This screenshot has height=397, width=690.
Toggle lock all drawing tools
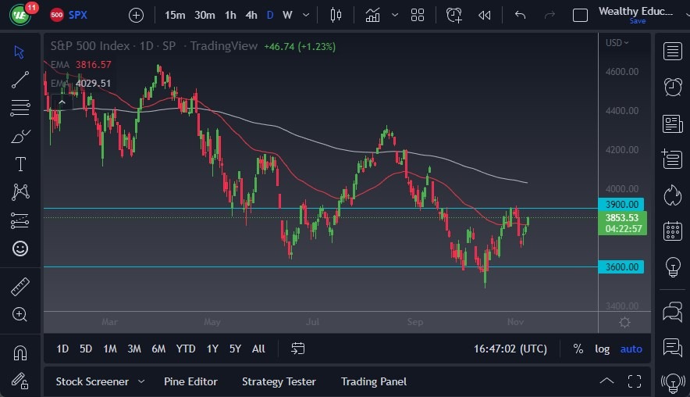coord(20,381)
